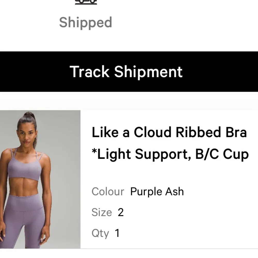This screenshot has width=258, height=258.
Task: Click the Colour field label
Action: (x=108, y=191)
